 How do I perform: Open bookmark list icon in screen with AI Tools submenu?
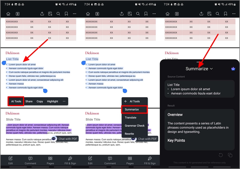(x=146, y=14)
